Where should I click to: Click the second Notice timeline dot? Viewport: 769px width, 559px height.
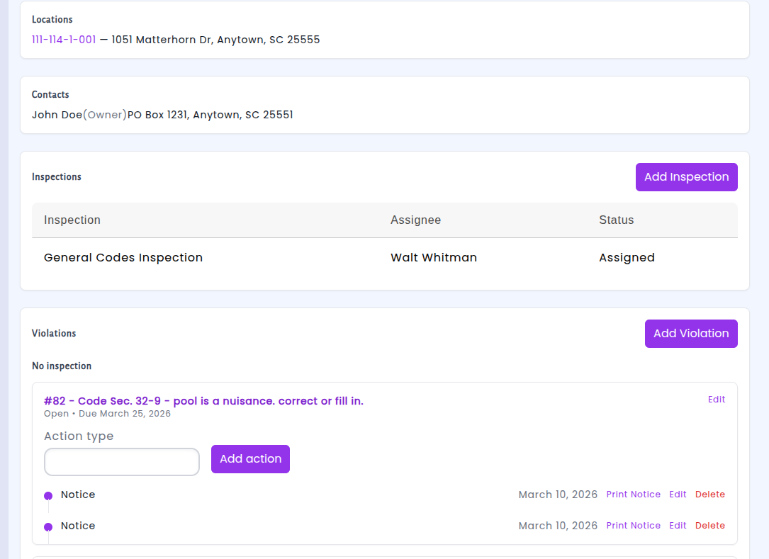48,527
